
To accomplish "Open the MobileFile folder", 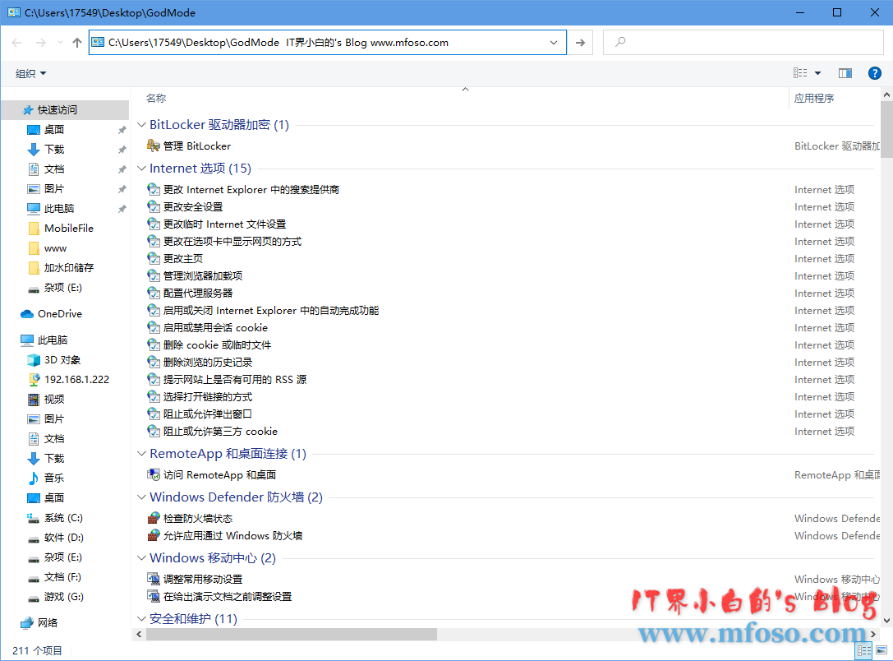I will (68, 228).
